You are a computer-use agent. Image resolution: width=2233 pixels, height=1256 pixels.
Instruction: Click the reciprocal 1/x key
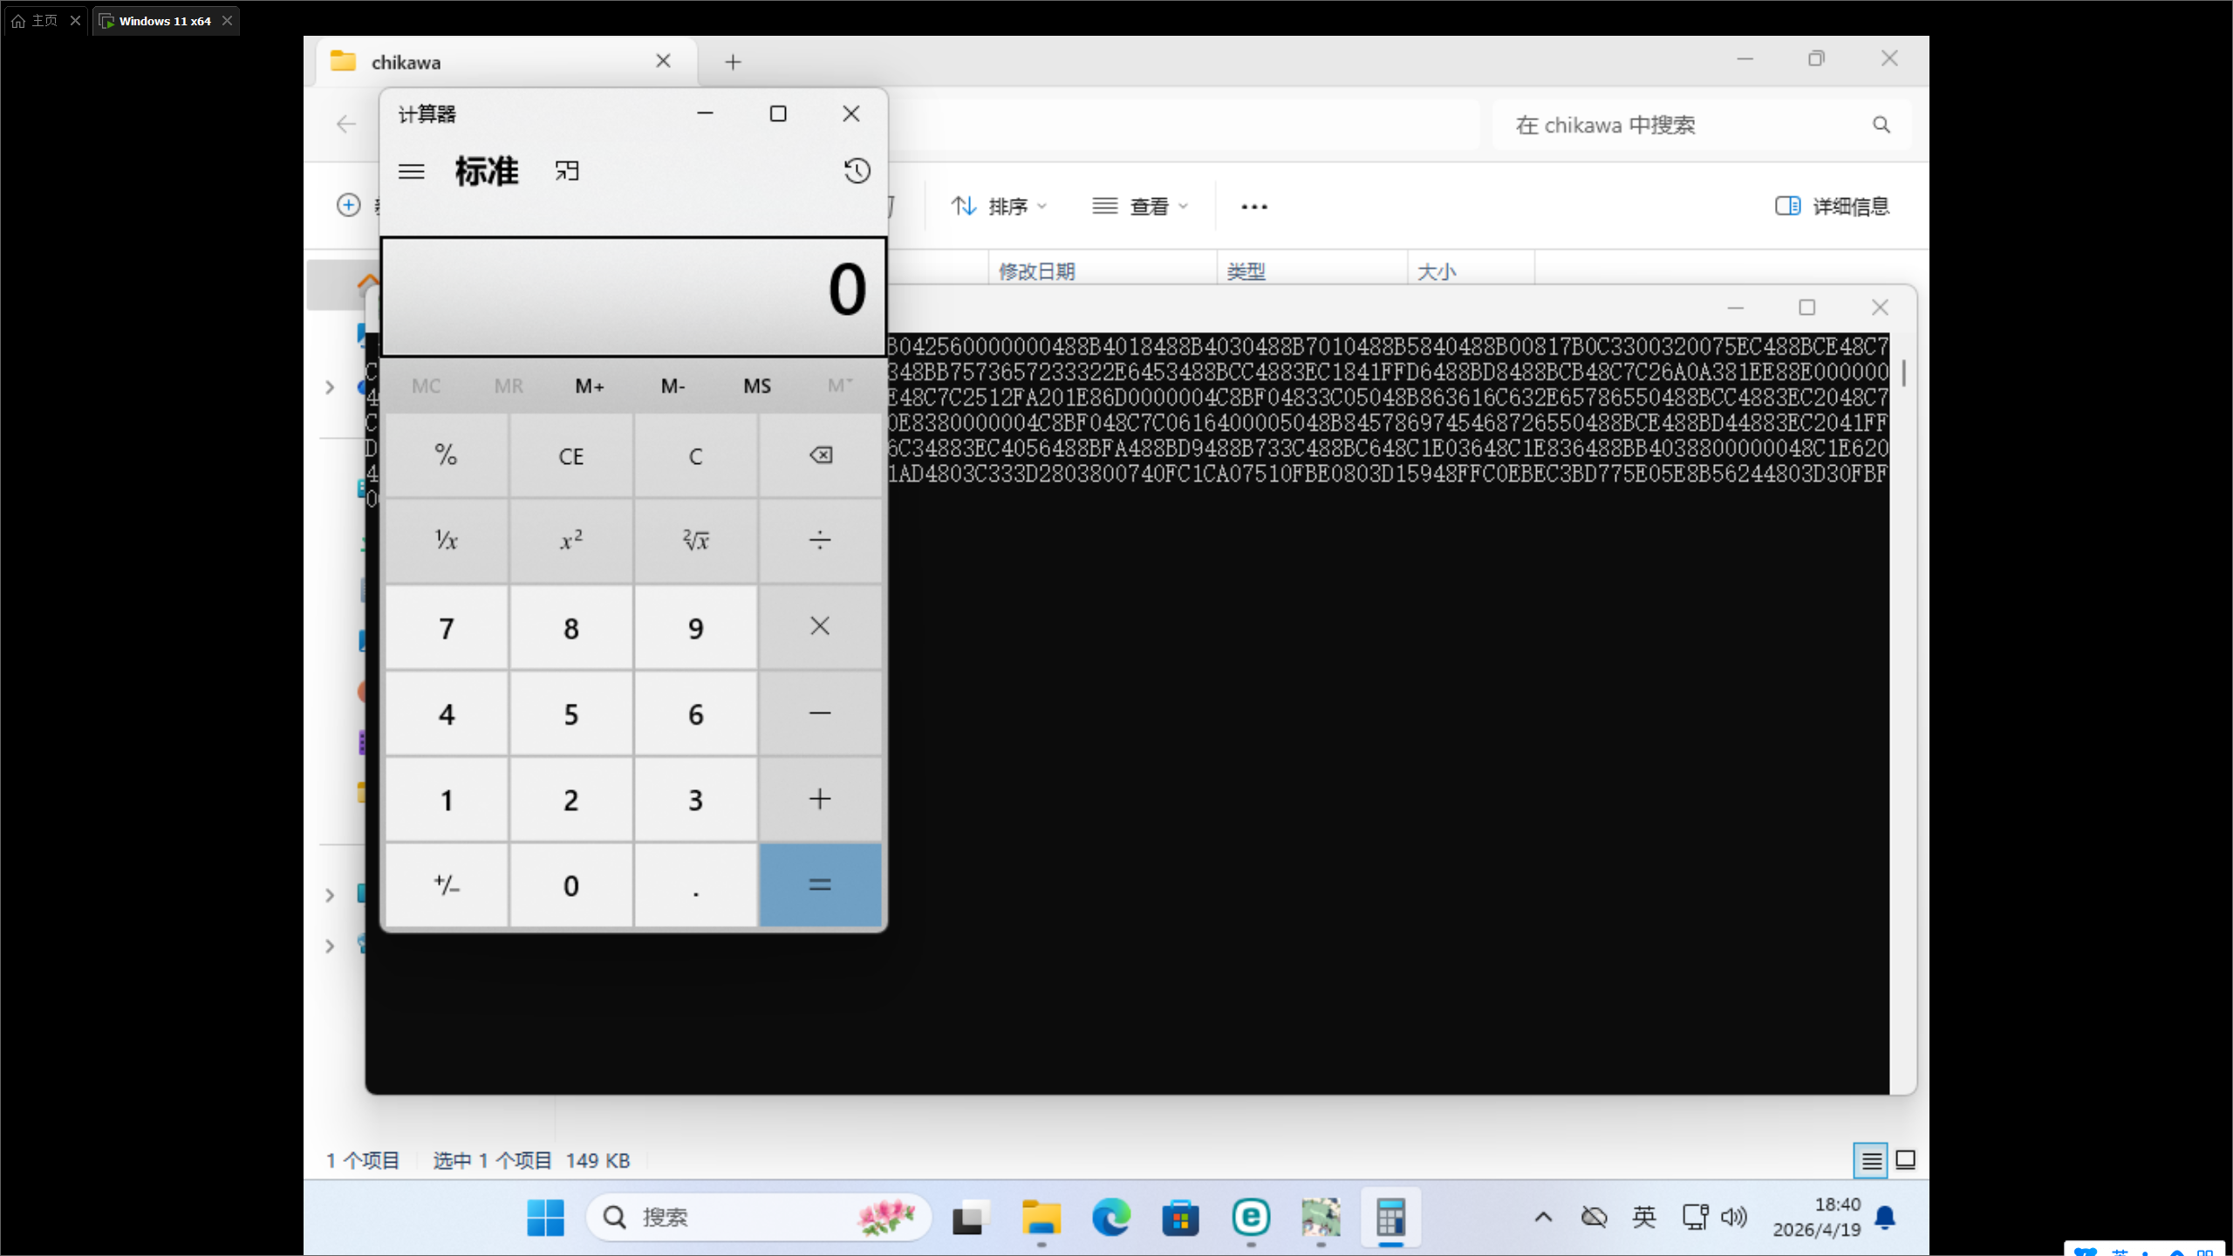447,541
